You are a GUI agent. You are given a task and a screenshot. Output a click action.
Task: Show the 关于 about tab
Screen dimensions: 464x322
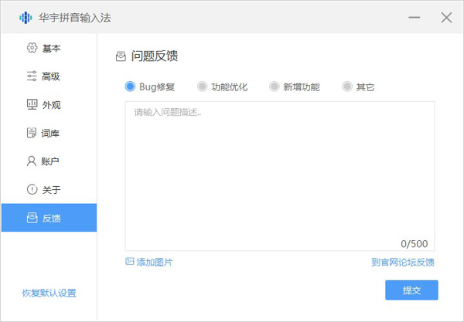tap(49, 189)
